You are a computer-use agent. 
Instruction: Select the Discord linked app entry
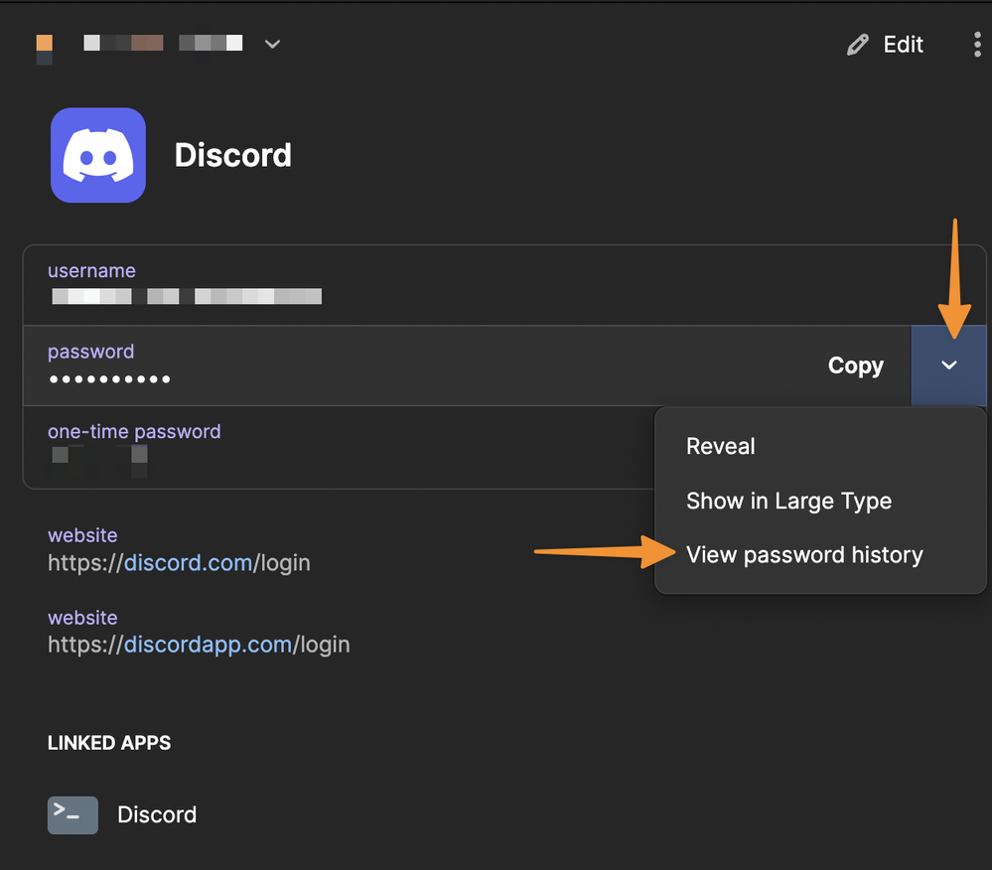click(157, 814)
